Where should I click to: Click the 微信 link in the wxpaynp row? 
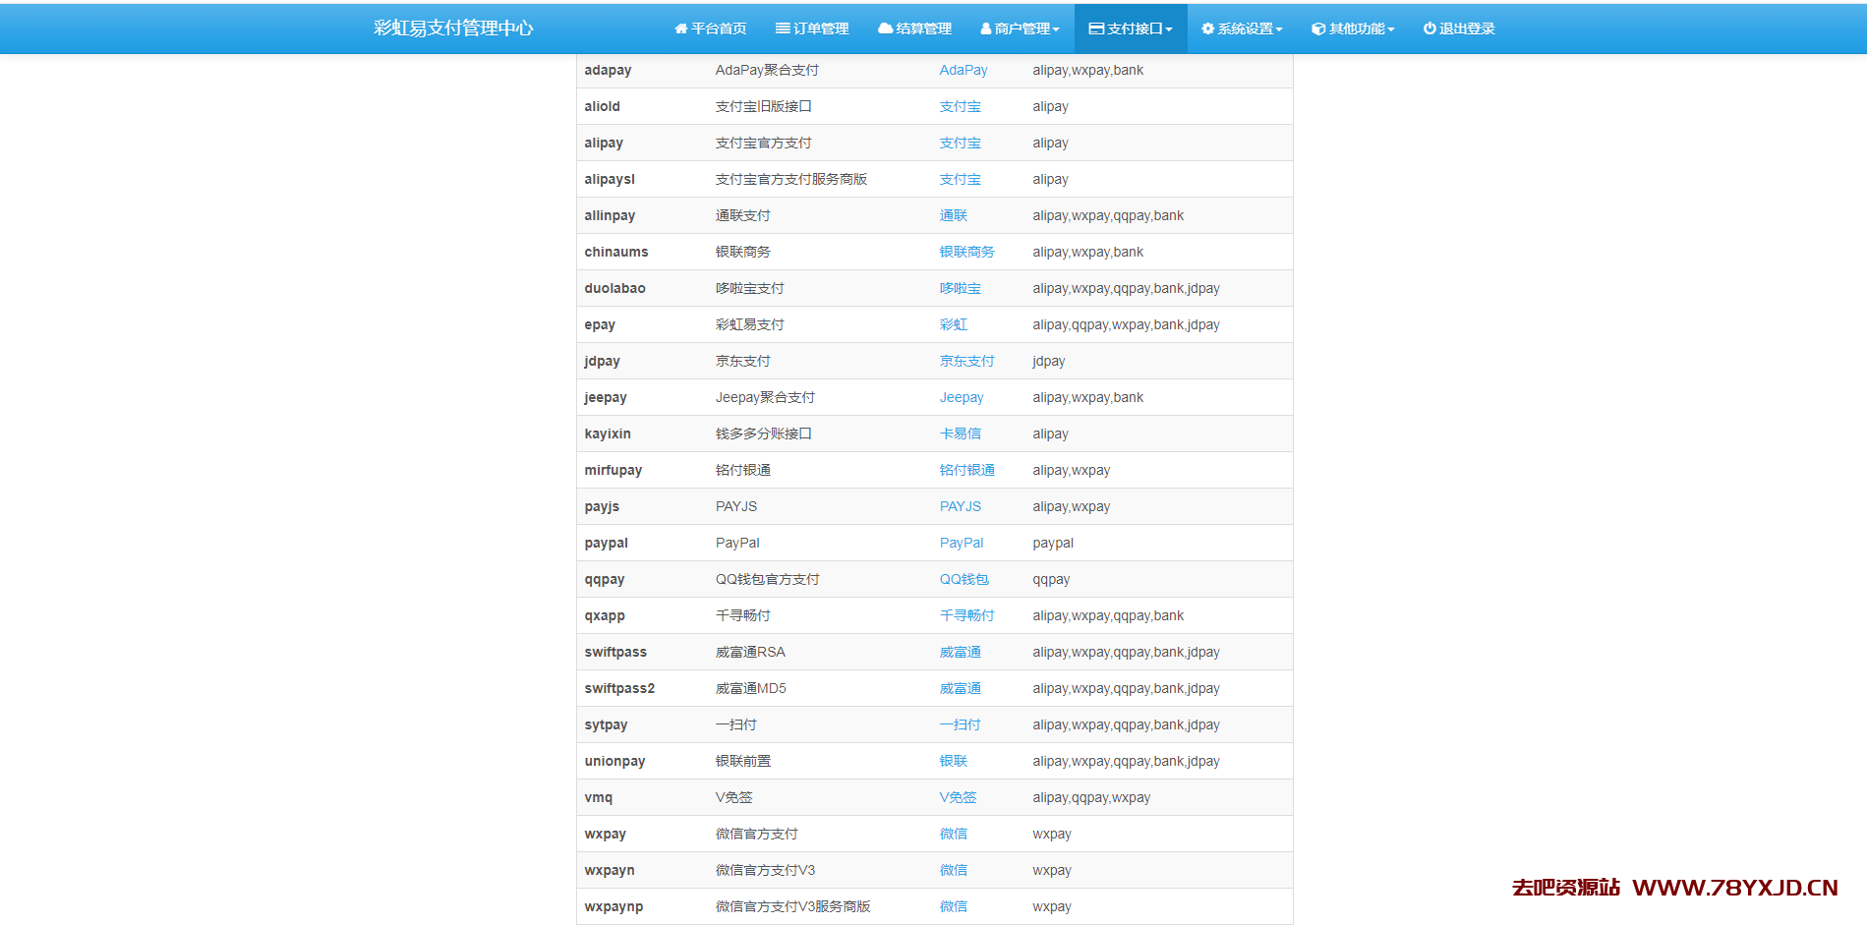click(x=954, y=906)
